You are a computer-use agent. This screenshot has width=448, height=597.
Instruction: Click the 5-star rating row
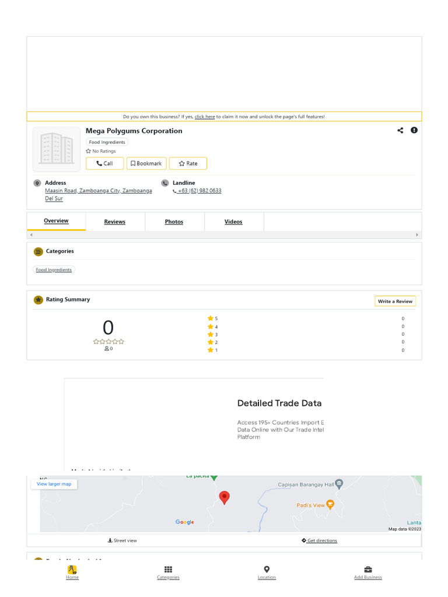point(306,318)
